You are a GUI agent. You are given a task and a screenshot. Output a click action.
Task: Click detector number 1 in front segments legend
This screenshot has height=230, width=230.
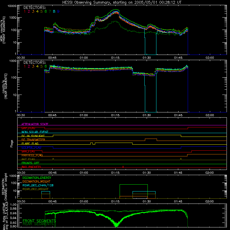(x=25, y=11)
